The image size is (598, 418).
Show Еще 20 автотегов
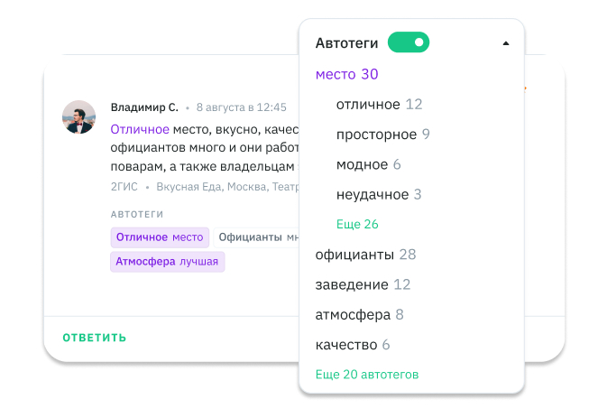pyautogui.click(x=366, y=374)
